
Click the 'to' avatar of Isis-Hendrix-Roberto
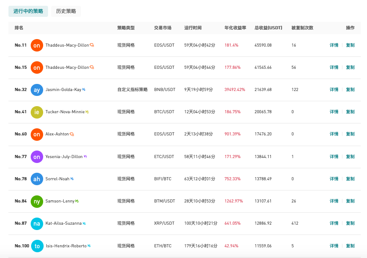pyautogui.click(x=37, y=246)
